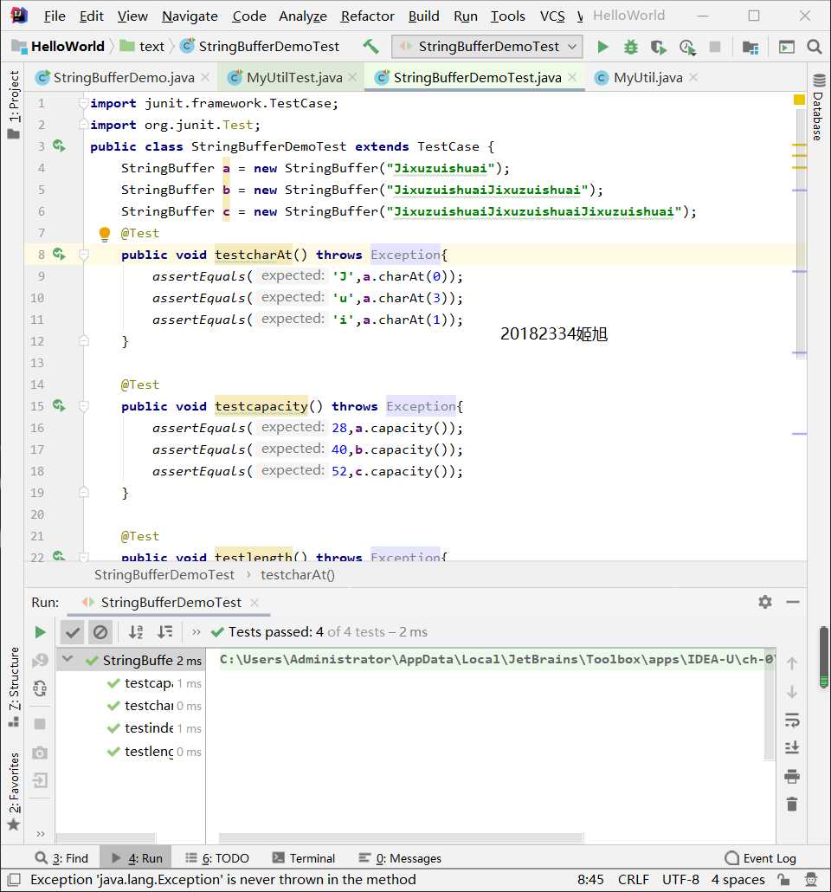
Task: Toggle show passed tests checkmark
Action: [x=72, y=632]
